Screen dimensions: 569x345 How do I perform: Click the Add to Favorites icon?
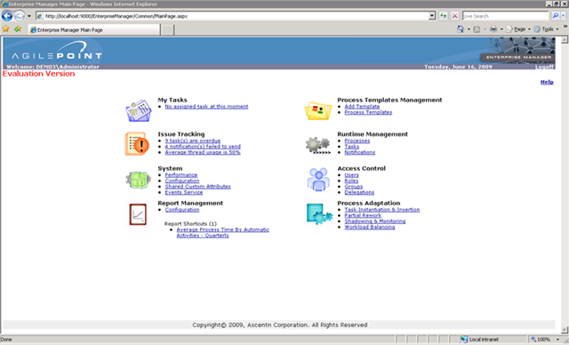[x=18, y=29]
